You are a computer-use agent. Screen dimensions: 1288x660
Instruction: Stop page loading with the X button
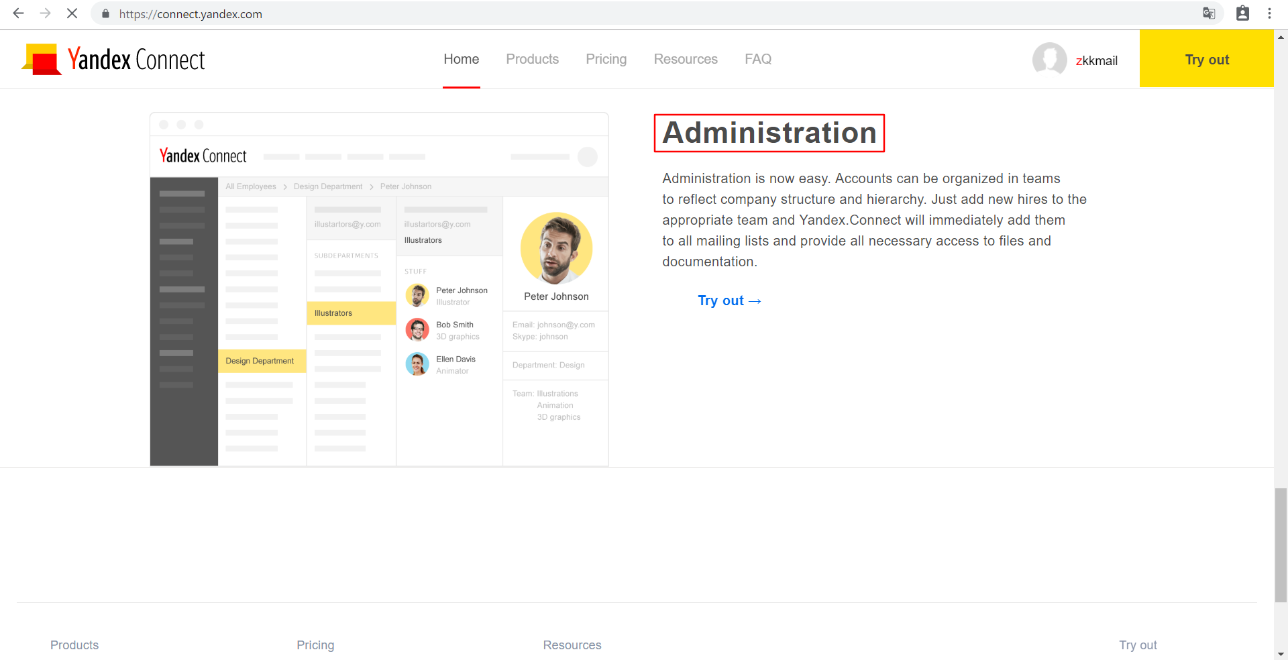[72, 13]
